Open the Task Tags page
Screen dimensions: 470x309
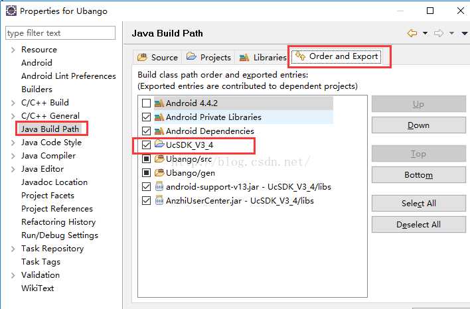click(40, 262)
